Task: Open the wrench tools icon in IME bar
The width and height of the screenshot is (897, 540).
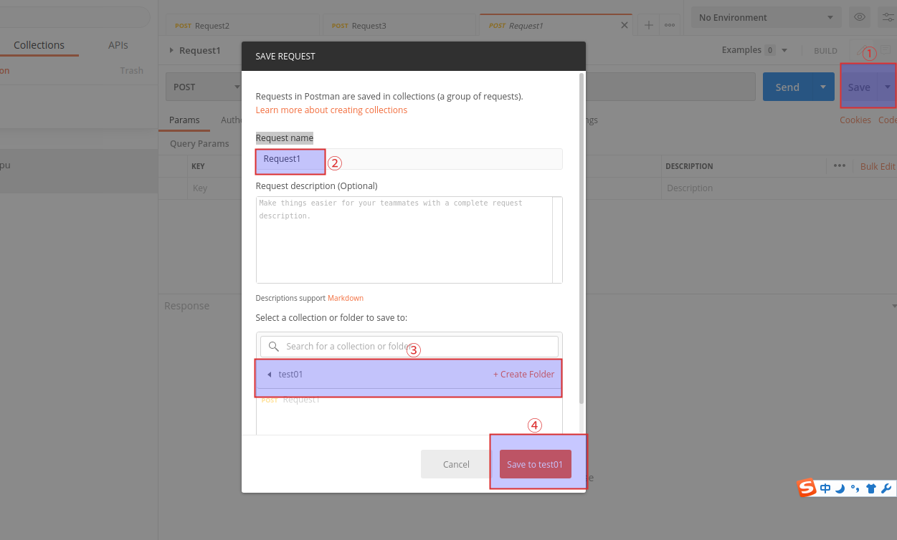Action: pos(886,488)
